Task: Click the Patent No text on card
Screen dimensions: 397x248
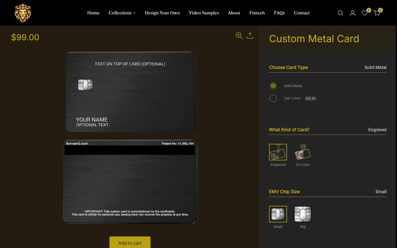Action: tap(178, 144)
